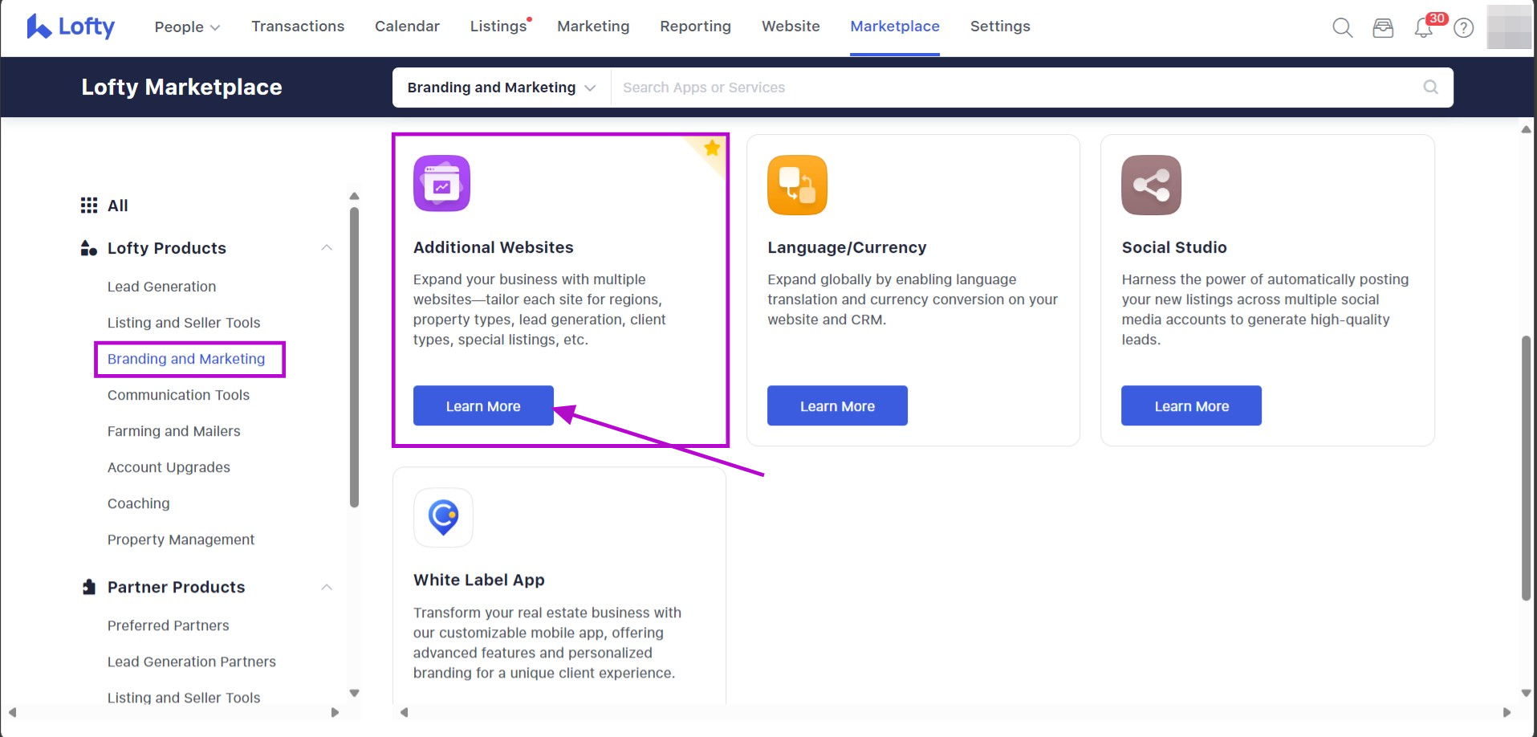
Task: Focus the Search Apps or Services field
Action: click(1015, 88)
